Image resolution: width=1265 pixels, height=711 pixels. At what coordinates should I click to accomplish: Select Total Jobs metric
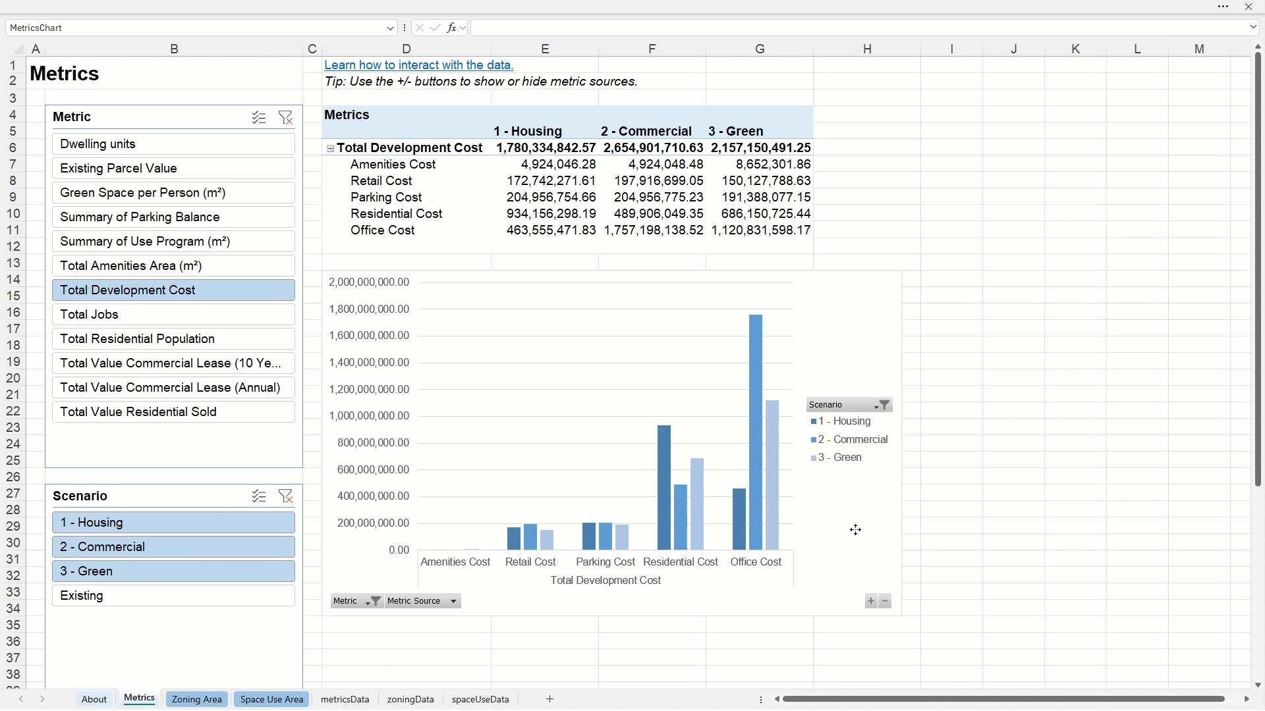[x=174, y=315]
